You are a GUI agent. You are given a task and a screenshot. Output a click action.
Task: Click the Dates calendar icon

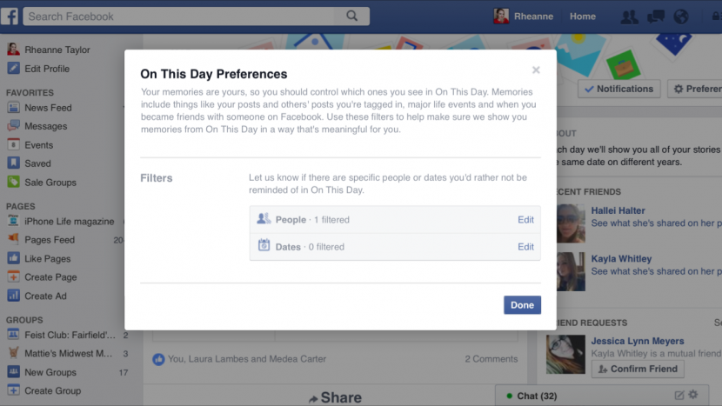tap(264, 245)
